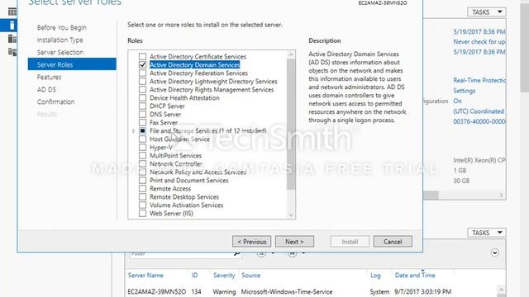Click the Warning severity cell
Screen dimensions: 529x297
(x=224, y=291)
